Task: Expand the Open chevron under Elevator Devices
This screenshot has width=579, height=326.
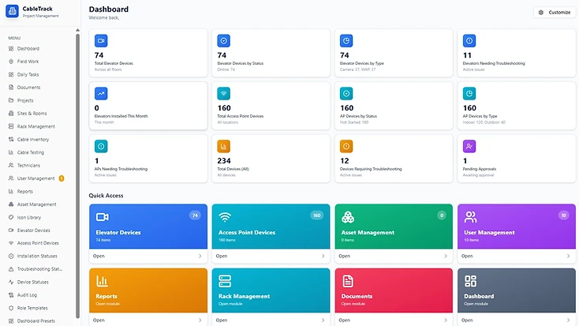Action: click(200, 256)
